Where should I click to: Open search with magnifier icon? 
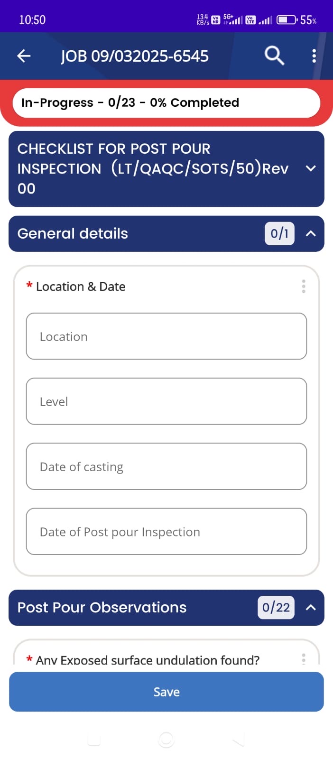274,56
